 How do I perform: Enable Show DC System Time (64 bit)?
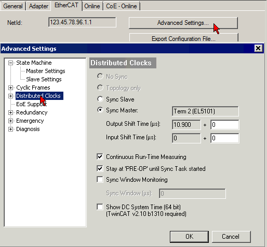100,207
